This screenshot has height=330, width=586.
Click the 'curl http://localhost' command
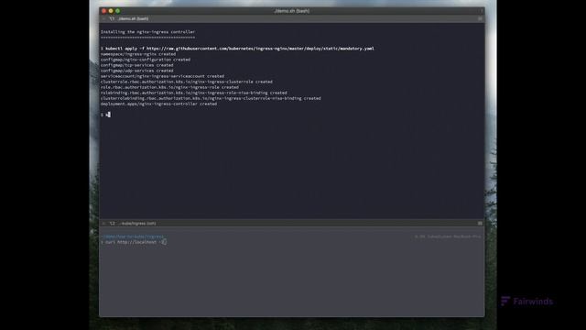(x=130, y=242)
